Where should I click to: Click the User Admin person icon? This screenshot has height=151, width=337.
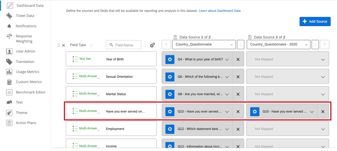coord(9,52)
